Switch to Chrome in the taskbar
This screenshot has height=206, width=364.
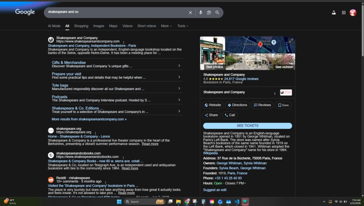click(x=187, y=201)
